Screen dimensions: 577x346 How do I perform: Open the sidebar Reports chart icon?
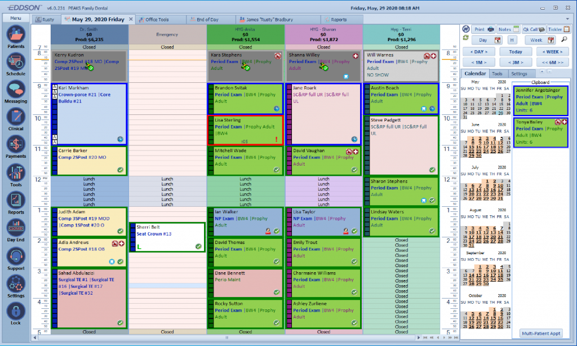pos(15,200)
